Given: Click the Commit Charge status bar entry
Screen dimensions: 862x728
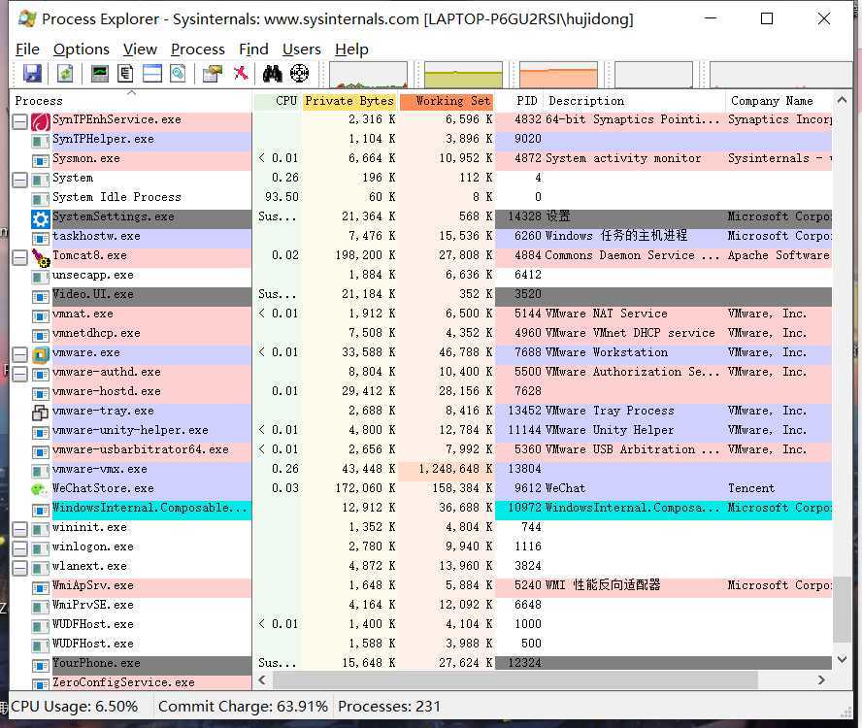Looking at the screenshot, I should [x=243, y=707].
